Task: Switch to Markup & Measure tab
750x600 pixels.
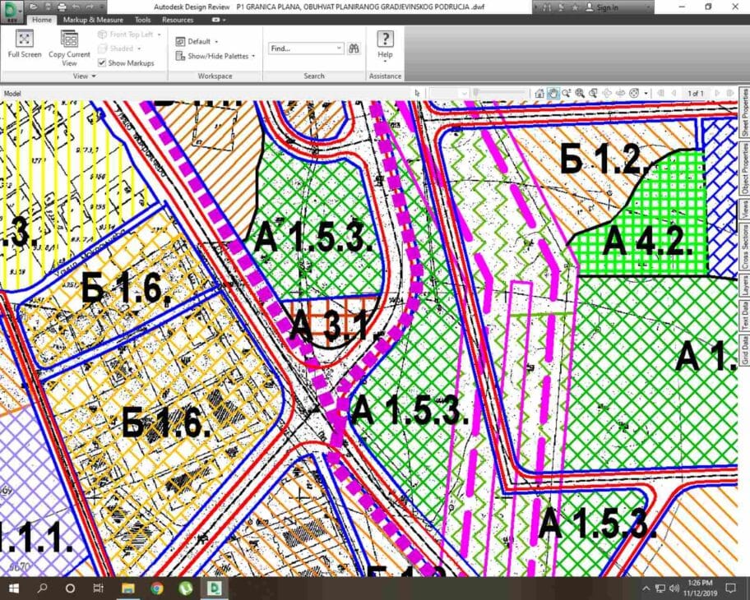Action: [94, 20]
